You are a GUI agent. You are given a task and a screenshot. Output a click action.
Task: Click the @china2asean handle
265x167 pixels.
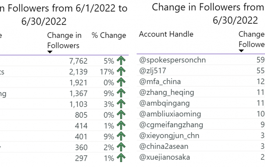point(164,147)
